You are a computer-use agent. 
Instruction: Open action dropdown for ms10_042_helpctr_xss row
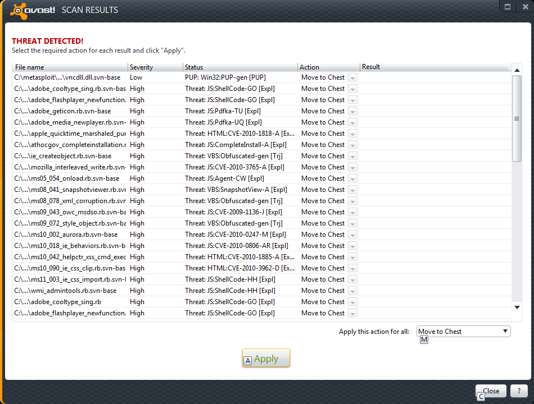(x=353, y=258)
